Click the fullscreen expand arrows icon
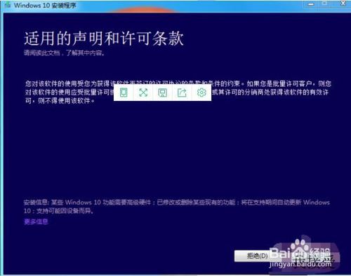The height and width of the screenshot is (276, 351). 143,92
